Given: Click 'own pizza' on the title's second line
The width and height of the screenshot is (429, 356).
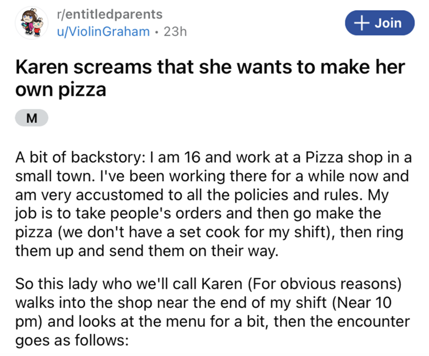Looking at the screenshot, I should click(60, 89).
